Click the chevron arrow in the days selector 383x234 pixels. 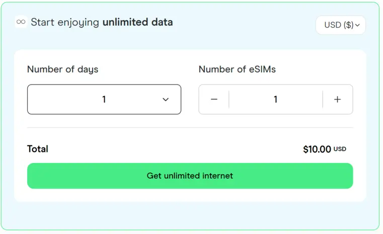pos(166,100)
